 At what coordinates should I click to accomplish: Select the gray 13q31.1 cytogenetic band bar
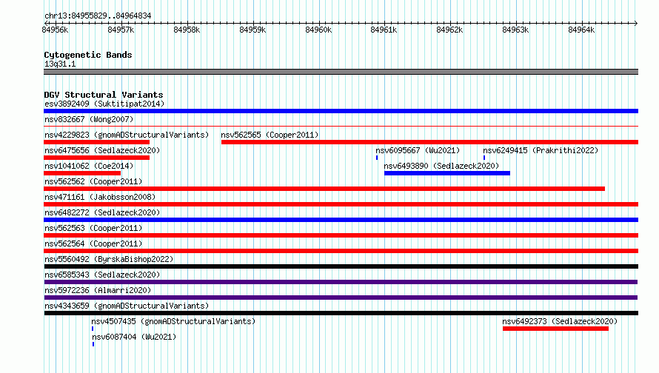point(341,72)
